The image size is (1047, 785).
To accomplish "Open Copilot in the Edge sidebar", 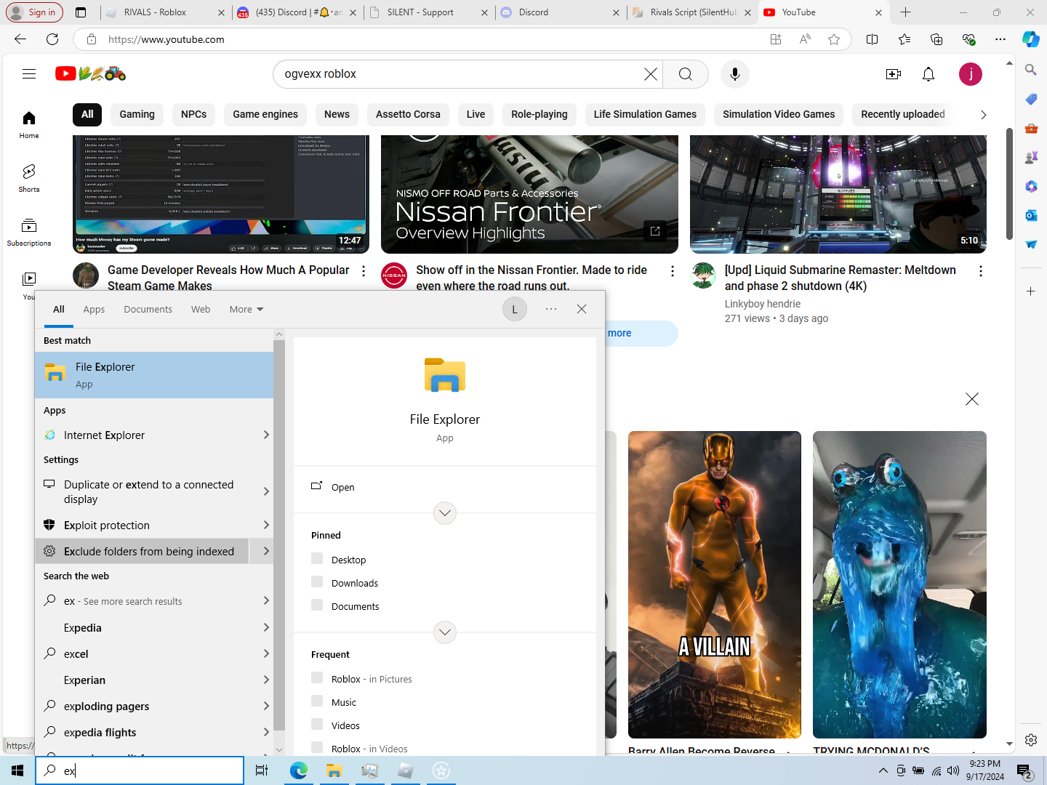I will (x=1031, y=39).
